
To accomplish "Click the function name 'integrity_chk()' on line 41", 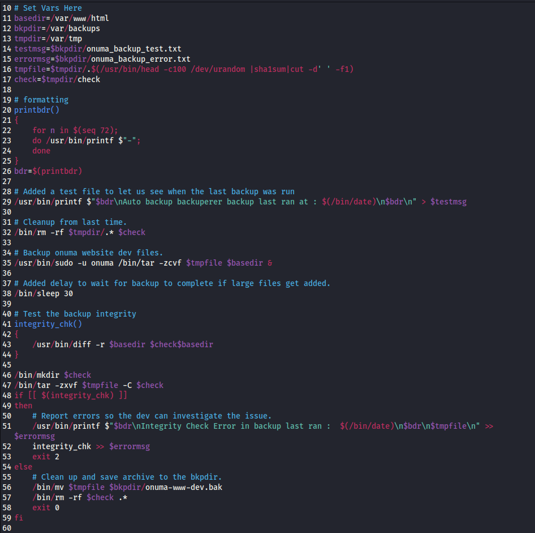I will 48,324.
